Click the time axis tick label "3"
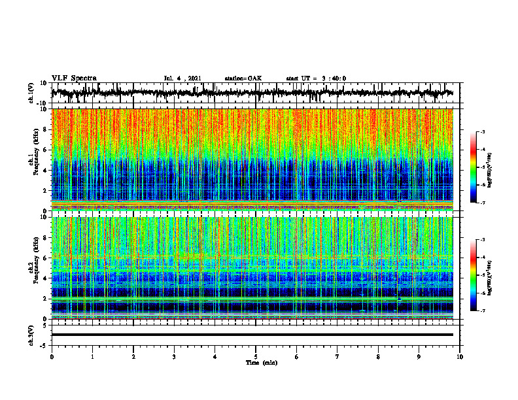Viewport: 518px width, 400px height. click(174, 357)
